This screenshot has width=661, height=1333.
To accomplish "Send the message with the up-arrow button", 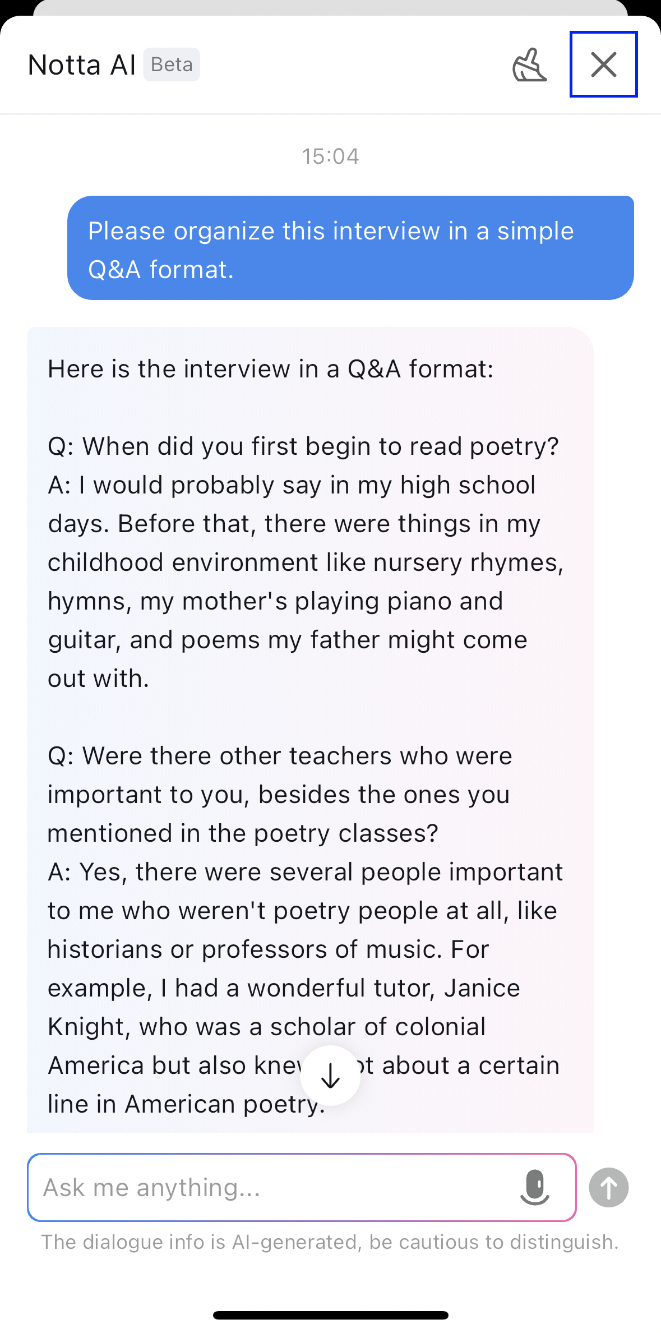I will 608,1187.
